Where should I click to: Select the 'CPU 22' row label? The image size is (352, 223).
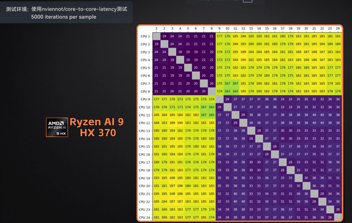(x=144, y=202)
